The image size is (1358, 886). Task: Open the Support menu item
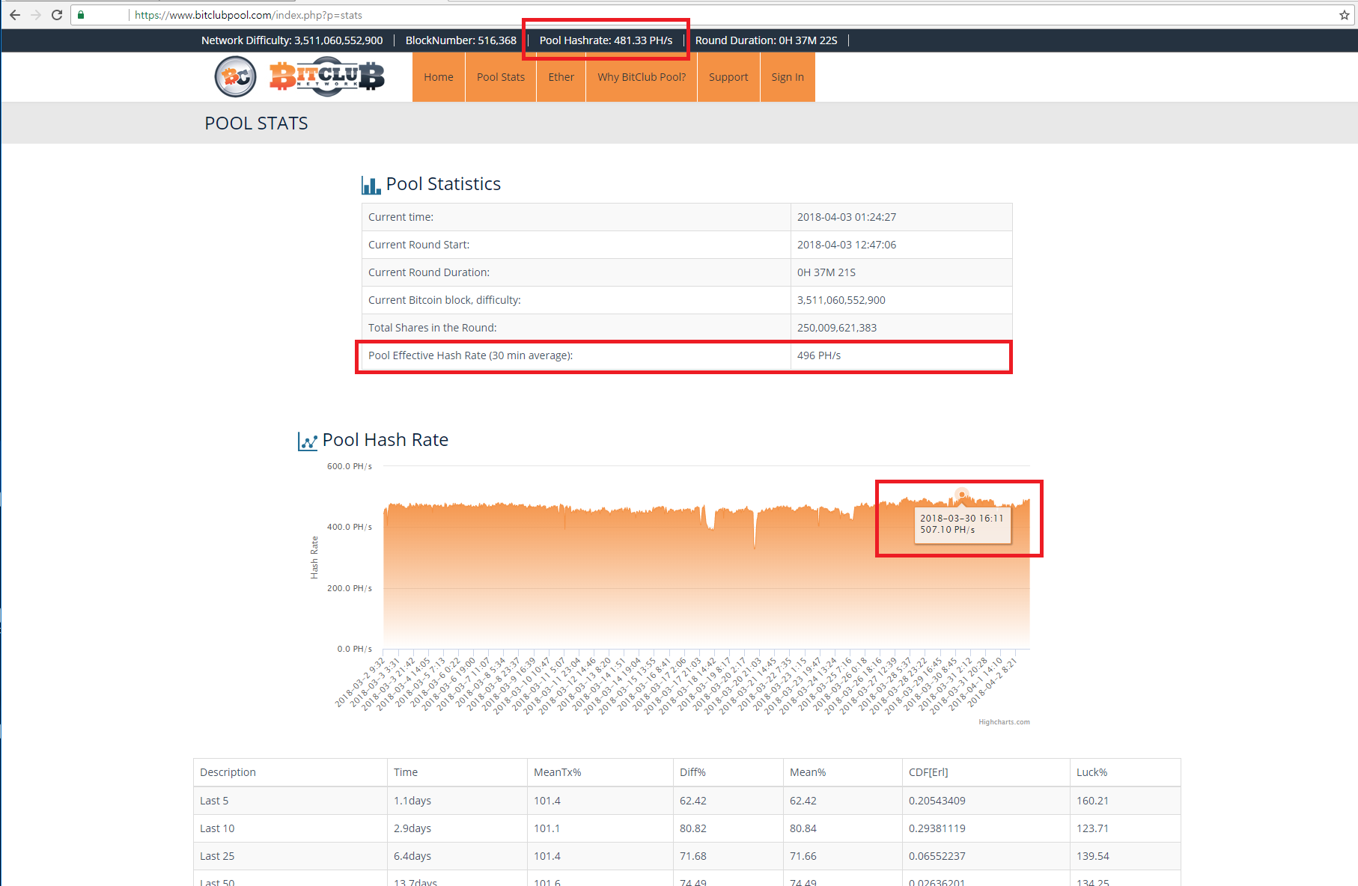point(728,77)
